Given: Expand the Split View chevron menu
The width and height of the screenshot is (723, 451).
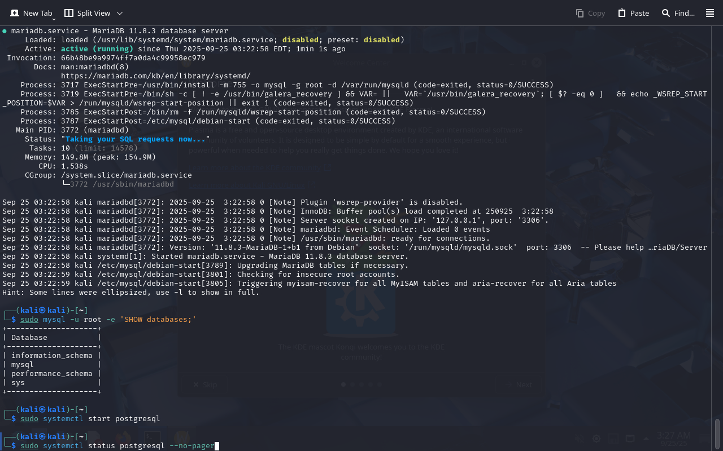Looking at the screenshot, I should pos(120,13).
